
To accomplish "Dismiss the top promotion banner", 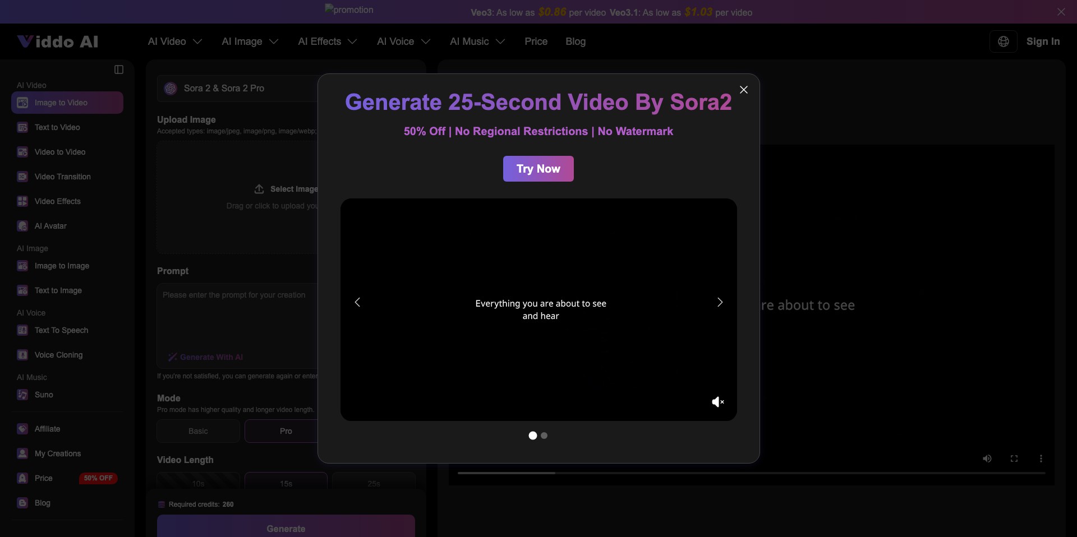I will [x=1061, y=12].
